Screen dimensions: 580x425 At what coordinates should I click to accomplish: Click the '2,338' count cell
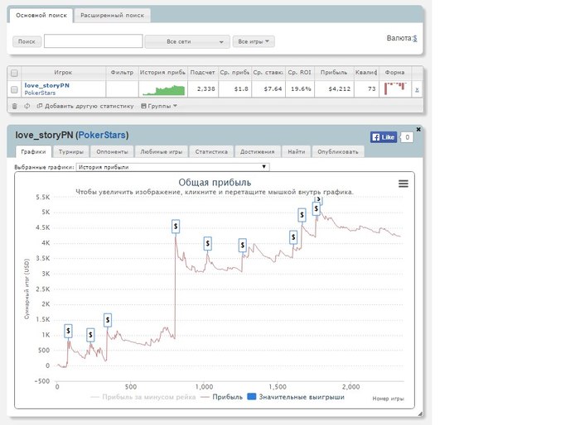[x=203, y=89]
